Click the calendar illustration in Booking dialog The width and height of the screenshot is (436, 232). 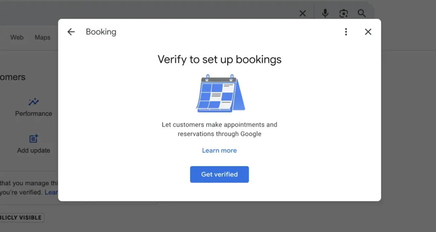220,93
